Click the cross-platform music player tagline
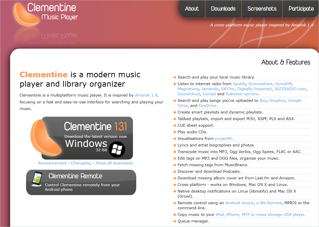This screenshot has height=227, width=319. coord(262,25)
